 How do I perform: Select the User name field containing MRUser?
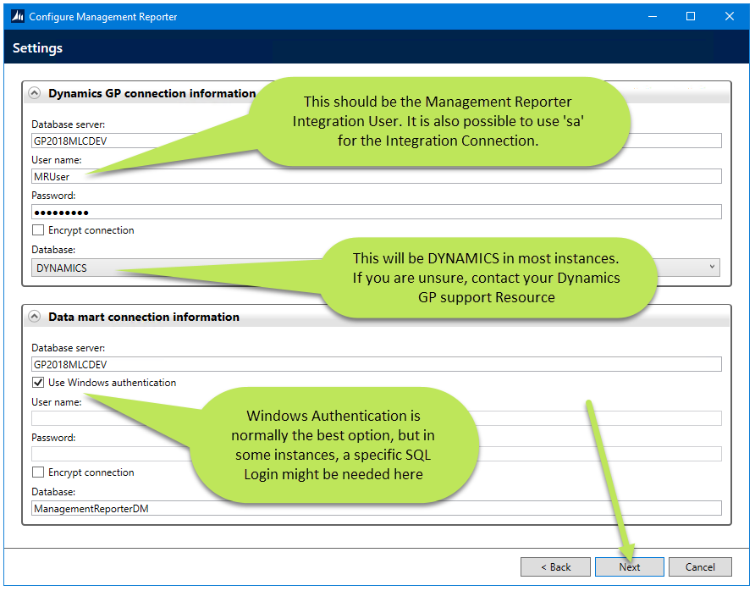click(x=169, y=176)
